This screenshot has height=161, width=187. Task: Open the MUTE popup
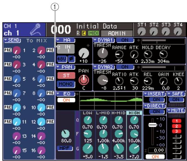click(176, 111)
